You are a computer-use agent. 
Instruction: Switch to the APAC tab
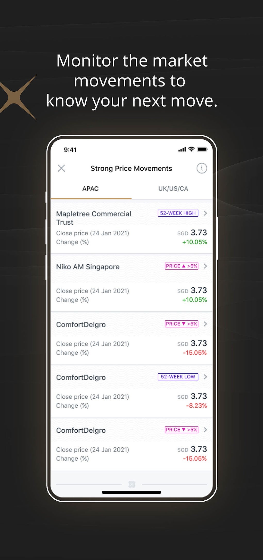(x=91, y=189)
